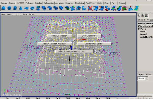
Task: Expand the tweak1 input node
Action: [x=144, y=34]
